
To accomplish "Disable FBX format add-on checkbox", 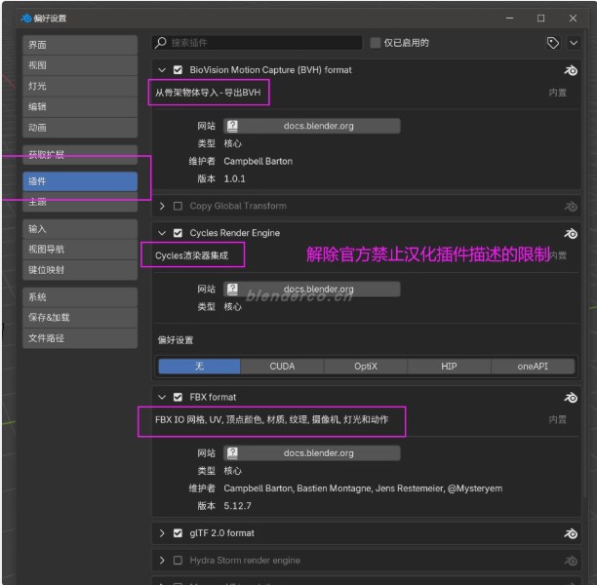I will pyautogui.click(x=178, y=397).
